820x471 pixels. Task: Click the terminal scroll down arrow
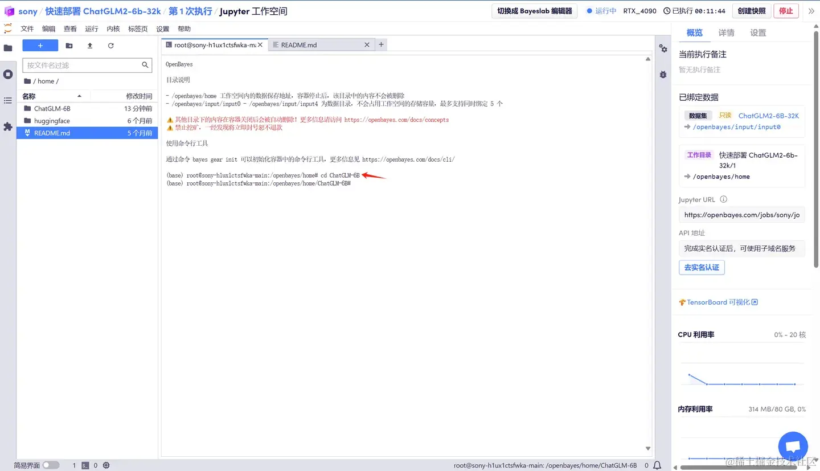click(x=648, y=449)
